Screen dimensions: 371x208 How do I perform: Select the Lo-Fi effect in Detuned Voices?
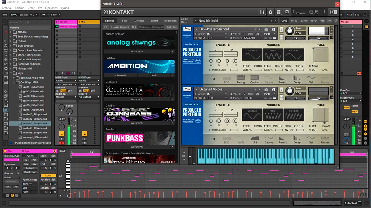[241, 139]
